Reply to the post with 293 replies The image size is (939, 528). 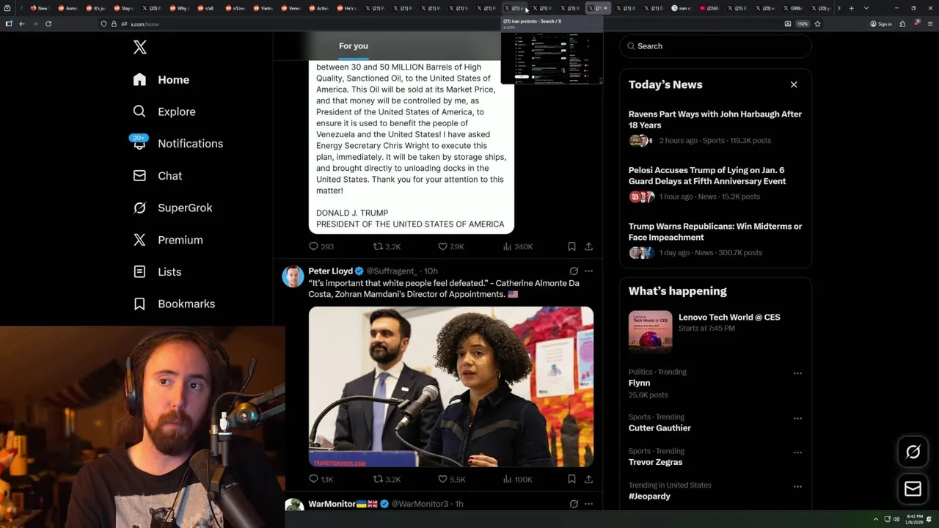tap(321, 246)
